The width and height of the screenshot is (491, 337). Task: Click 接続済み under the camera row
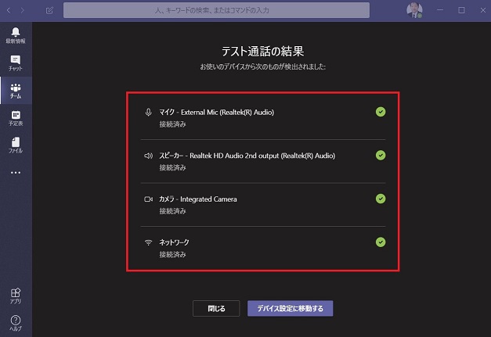point(172,211)
